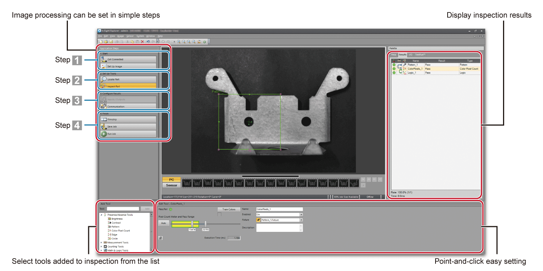Click the Train Colors button
This screenshot has width=543, height=271.
pos(229,209)
